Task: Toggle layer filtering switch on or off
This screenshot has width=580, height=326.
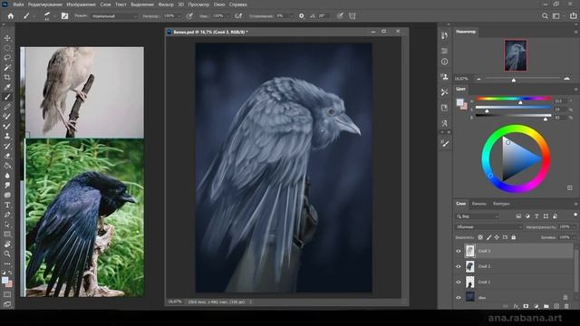Action: [x=575, y=215]
